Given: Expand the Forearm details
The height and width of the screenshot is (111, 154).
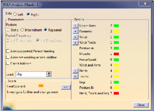Looking at the screenshot, I should (x=75, y=31).
